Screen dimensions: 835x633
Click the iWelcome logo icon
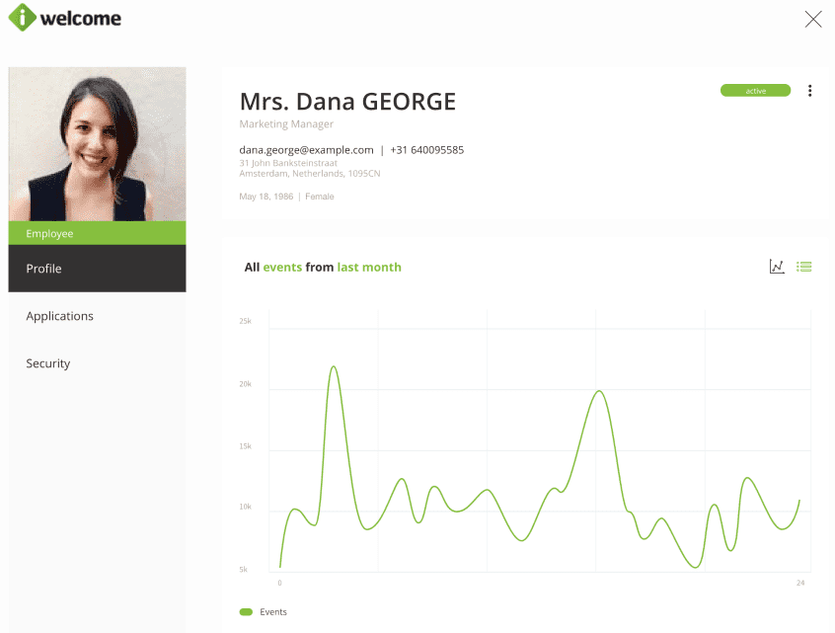point(21,18)
